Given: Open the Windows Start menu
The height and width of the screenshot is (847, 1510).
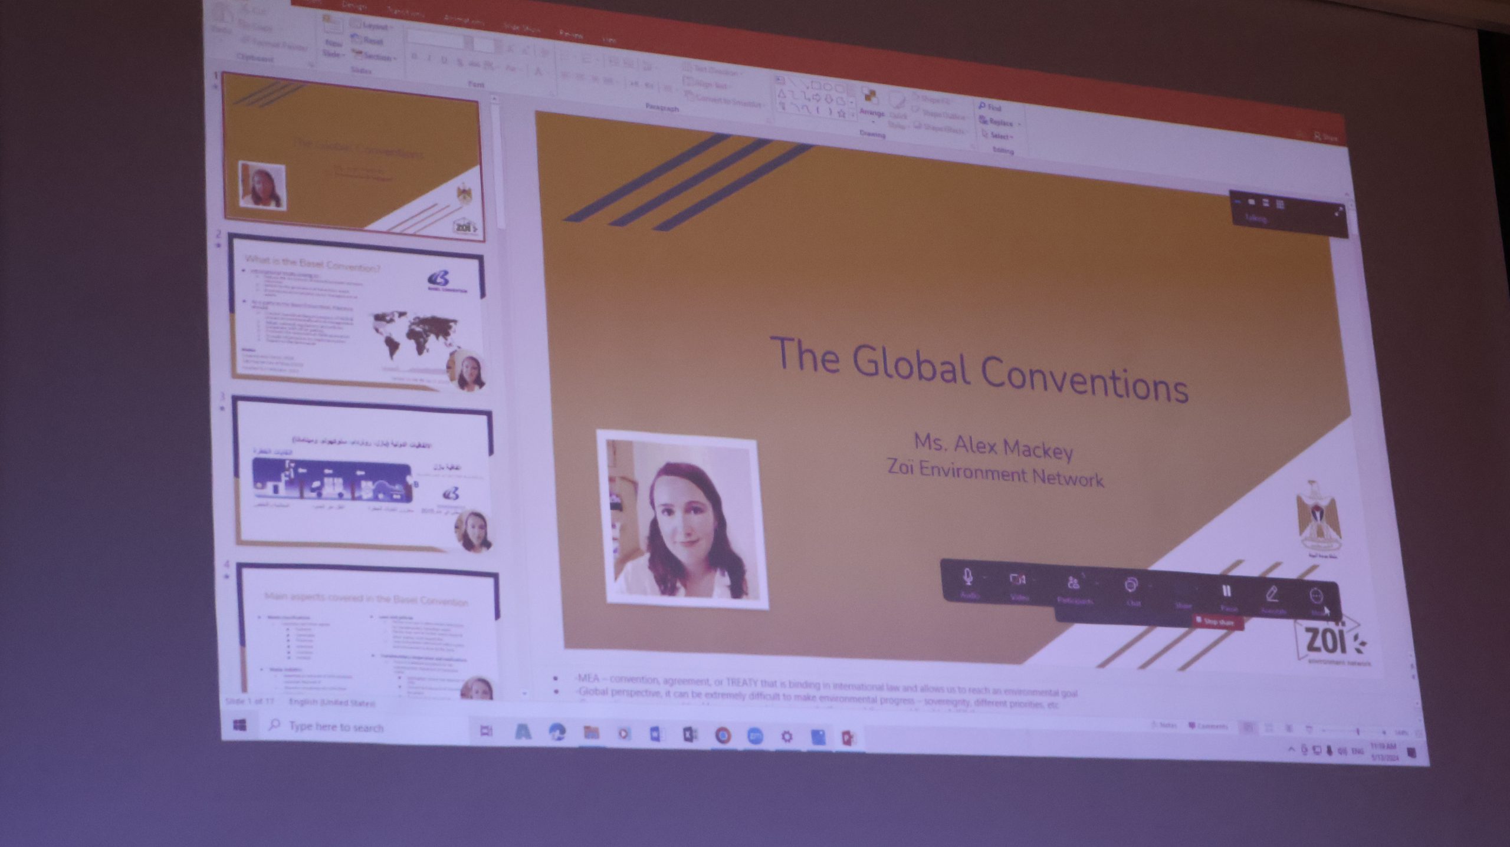Looking at the screenshot, I should tap(239, 726).
